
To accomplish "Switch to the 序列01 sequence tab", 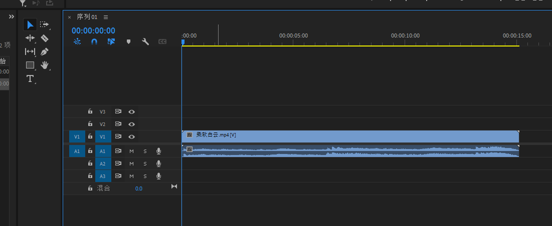I will point(87,17).
